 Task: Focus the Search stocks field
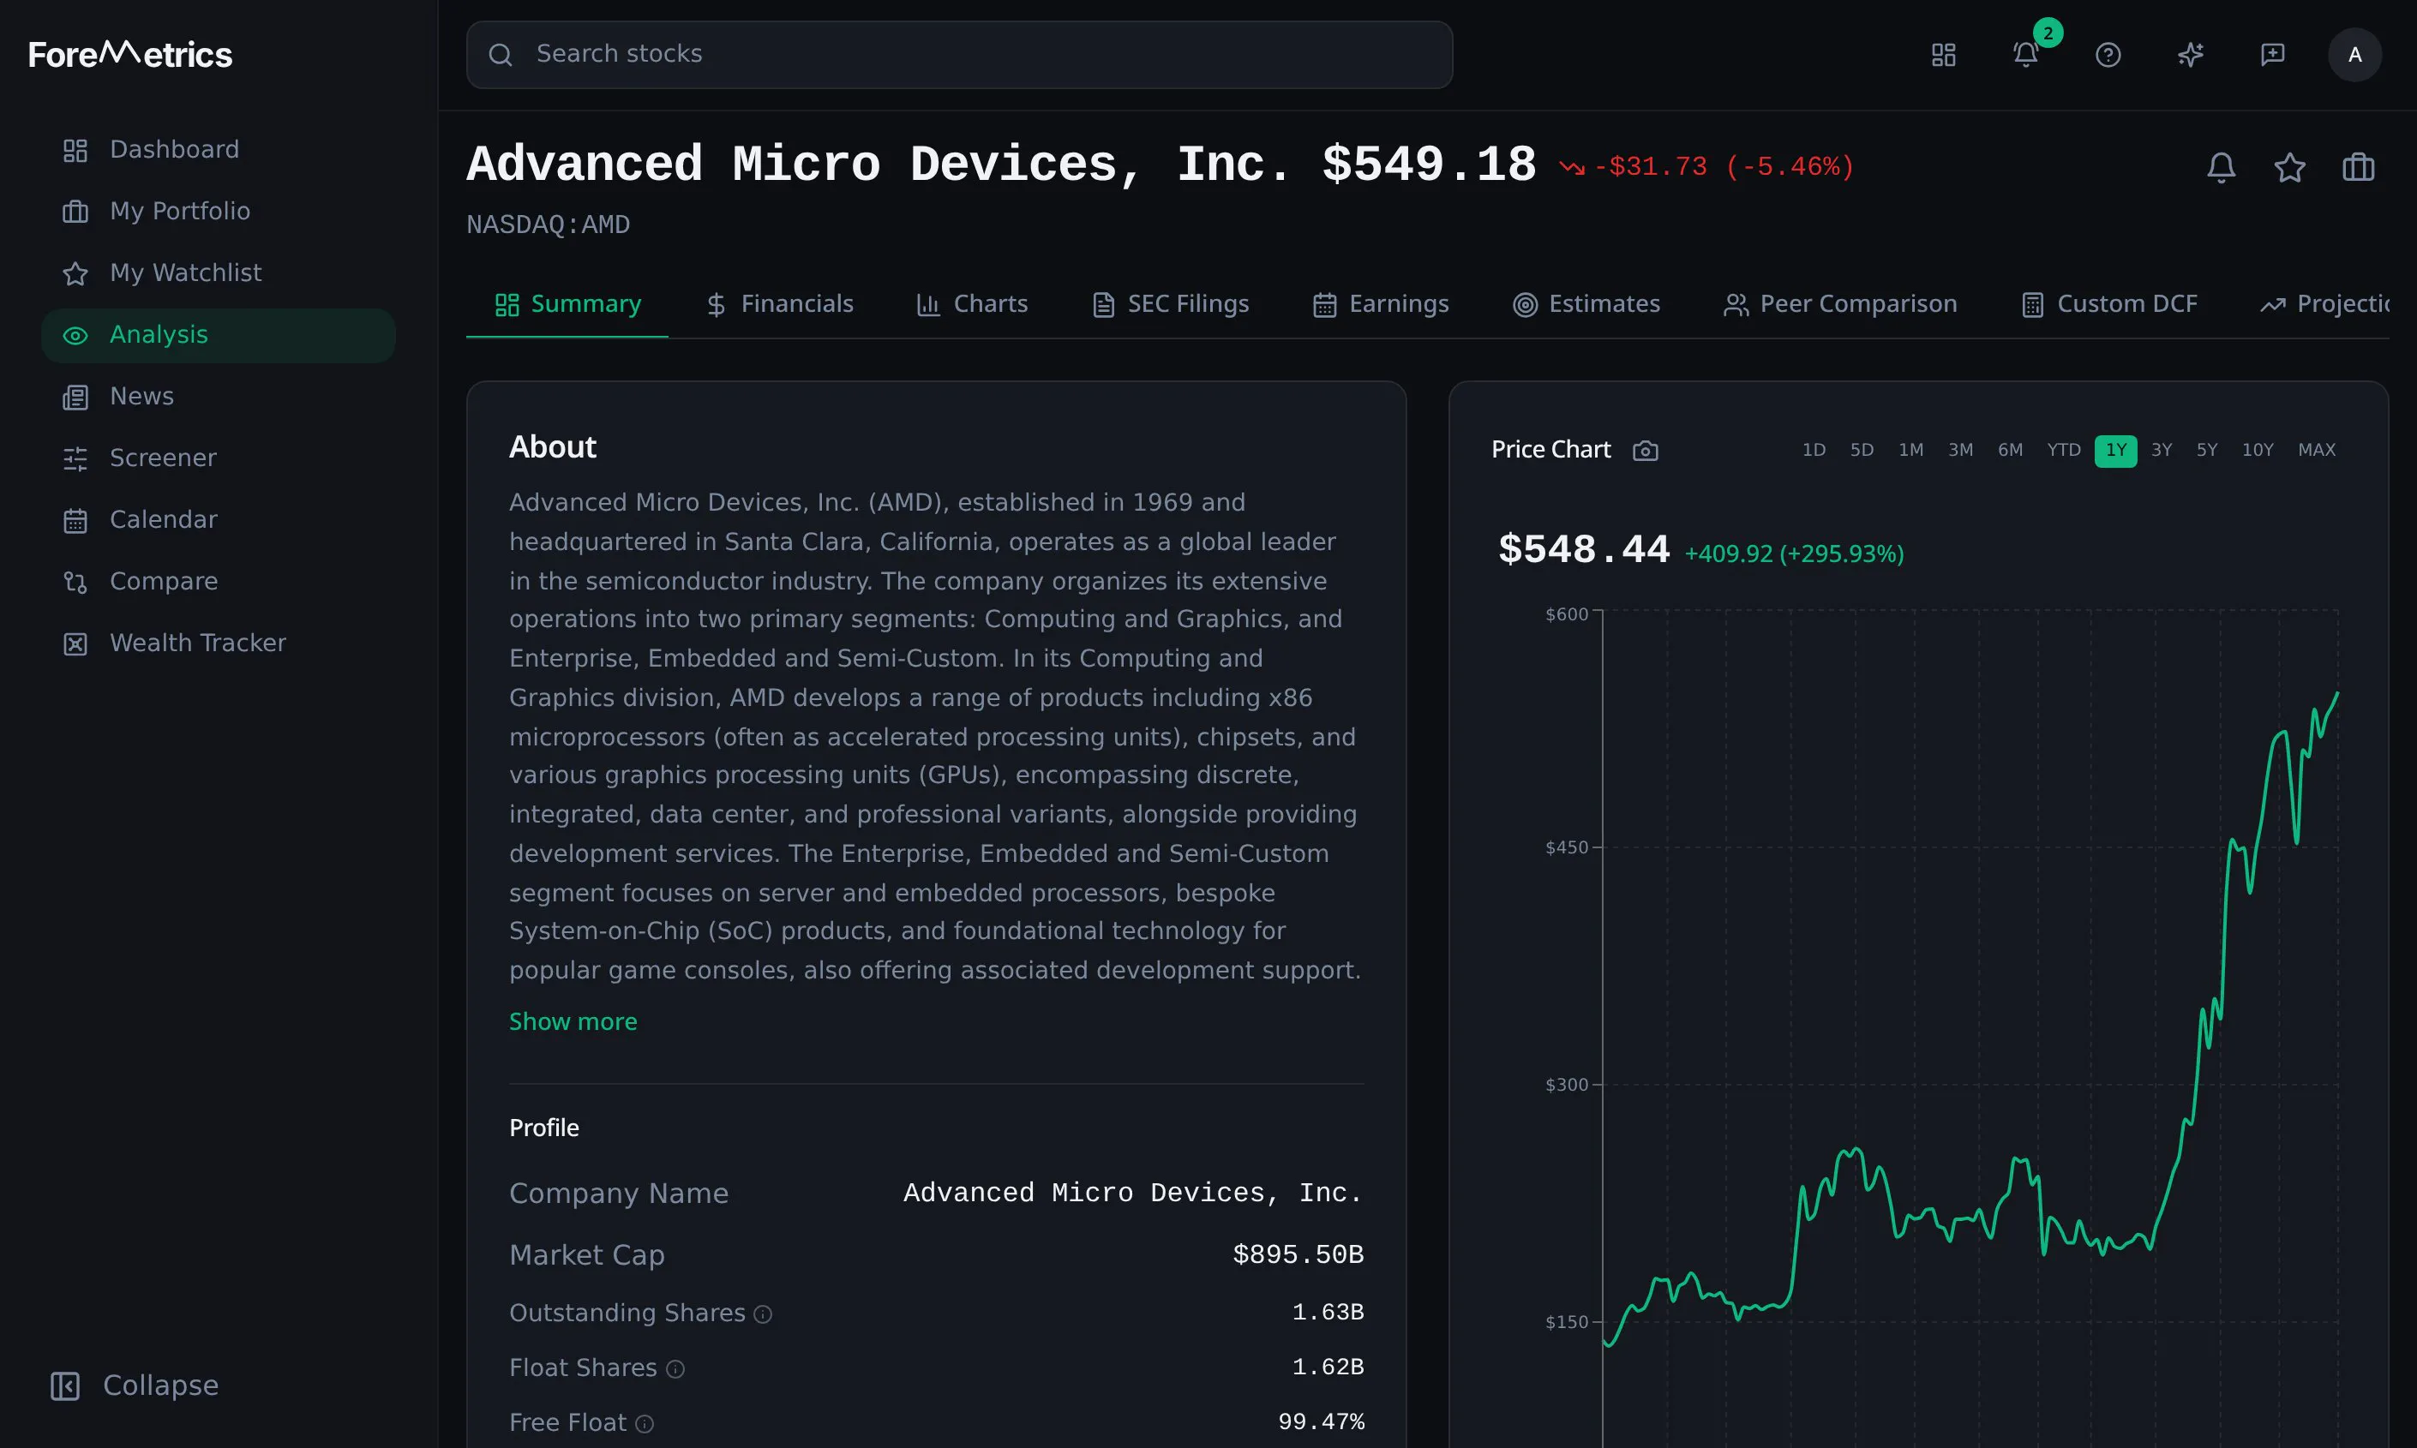pyautogui.click(x=959, y=55)
